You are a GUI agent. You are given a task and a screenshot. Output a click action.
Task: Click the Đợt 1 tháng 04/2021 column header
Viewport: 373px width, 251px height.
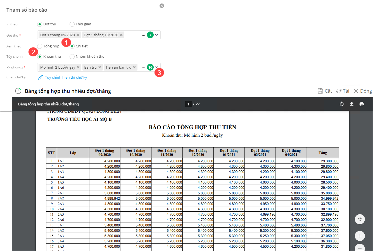click(291, 153)
